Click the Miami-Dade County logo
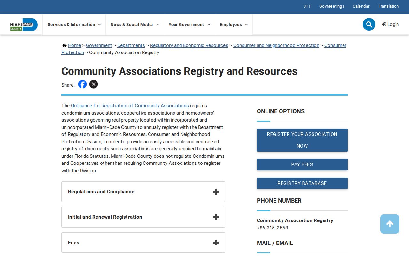 point(24,25)
